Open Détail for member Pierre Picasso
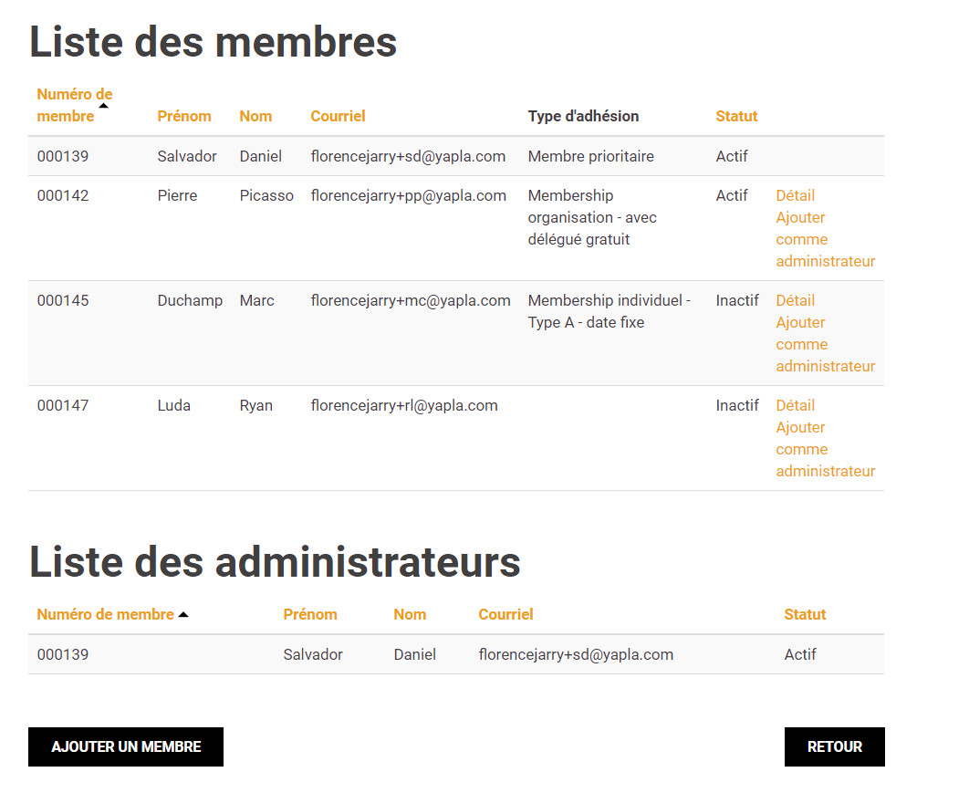Viewport: 969px width, 793px height. (x=795, y=195)
